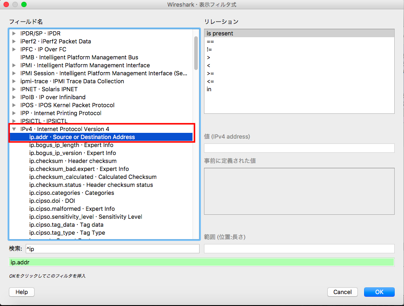The width and height of the screenshot is (404, 306).
Task: Click the field list scrollbar thumb
Action: point(196,53)
